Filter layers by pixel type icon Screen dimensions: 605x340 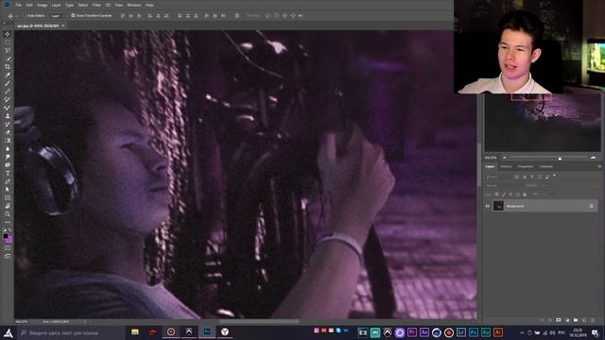(x=516, y=177)
